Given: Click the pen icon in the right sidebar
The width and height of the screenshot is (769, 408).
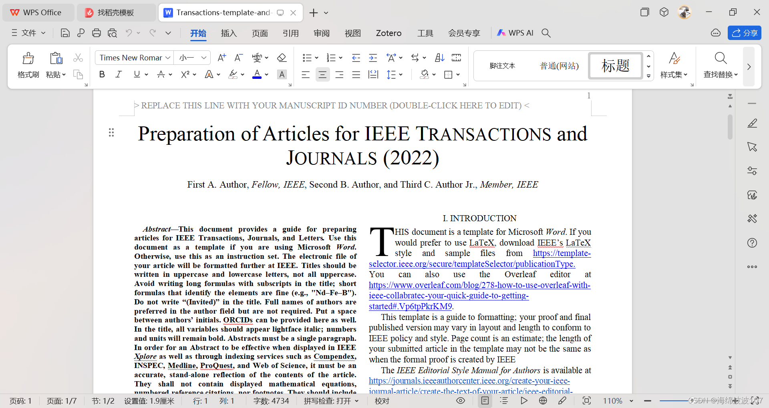Looking at the screenshot, I should pyautogui.click(x=752, y=123).
